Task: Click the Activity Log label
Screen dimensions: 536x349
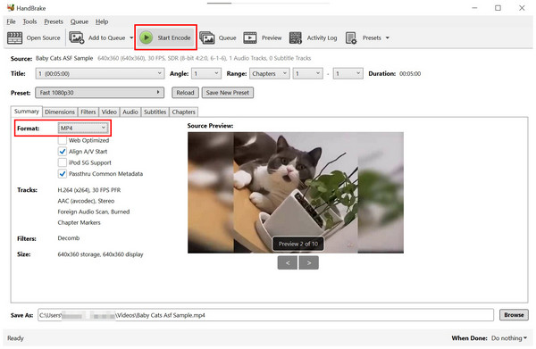Action: (322, 37)
